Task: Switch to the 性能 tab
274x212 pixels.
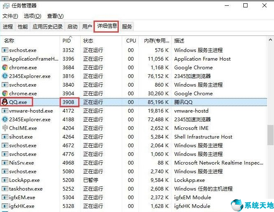Action: (x=23, y=27)
